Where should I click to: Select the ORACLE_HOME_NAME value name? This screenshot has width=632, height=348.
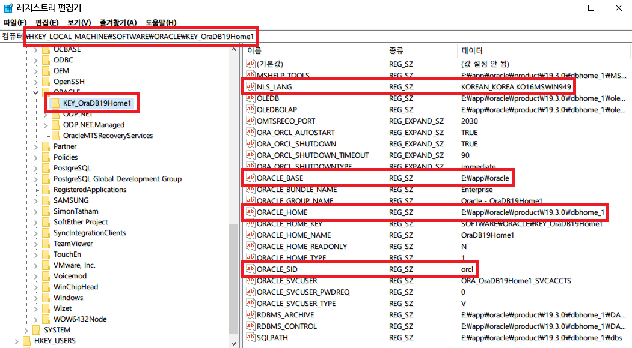(294, 235)
